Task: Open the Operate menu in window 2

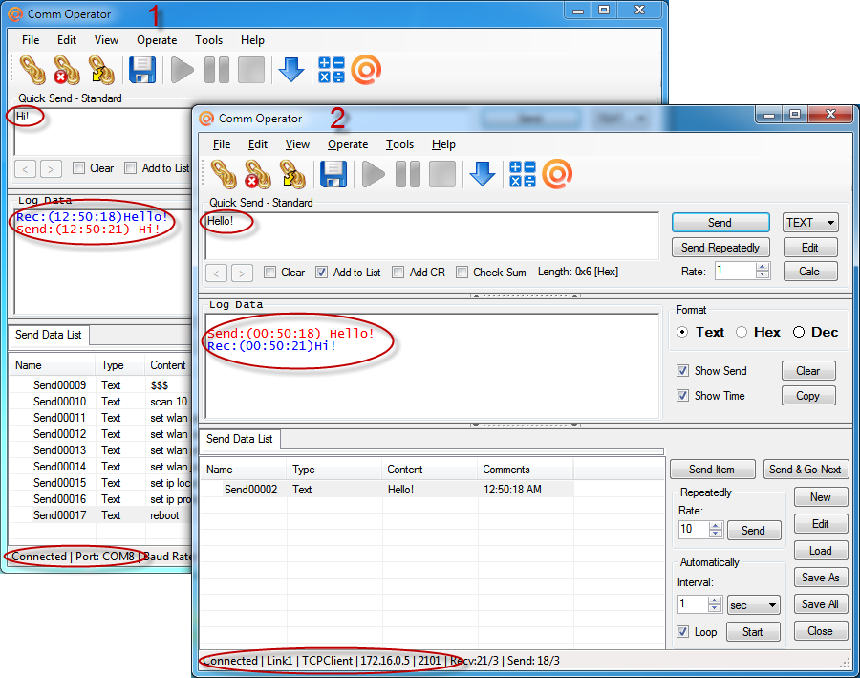Action: tap(348, 144)
